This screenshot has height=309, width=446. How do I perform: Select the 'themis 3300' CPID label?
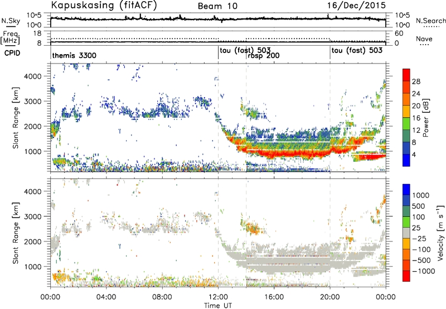click(74, 55)
